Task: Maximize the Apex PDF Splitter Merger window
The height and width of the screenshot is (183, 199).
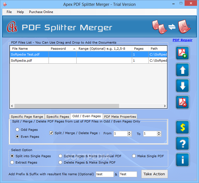Action: point(181,3)
